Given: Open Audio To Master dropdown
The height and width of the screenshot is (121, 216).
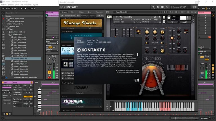Looking at the screenshot, I should 52,51.
